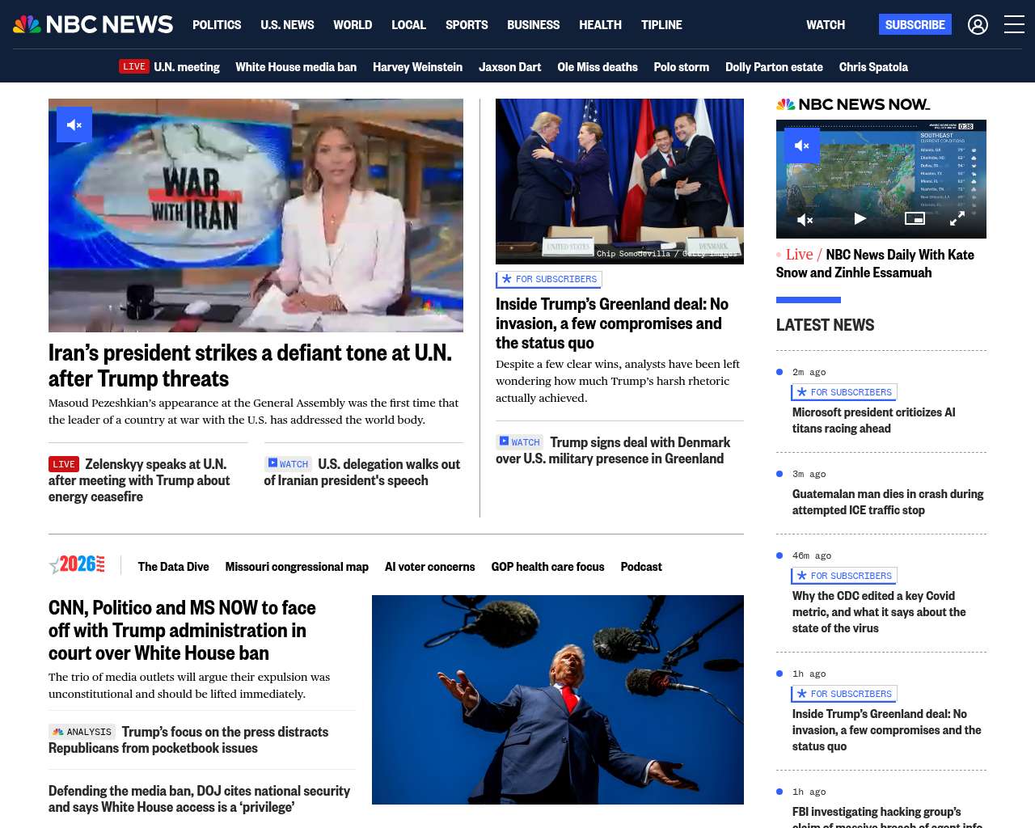The width and height of the screenshot is (1035, 828).
Task: Unmute using player volume control icon
Action: point(805,219)
